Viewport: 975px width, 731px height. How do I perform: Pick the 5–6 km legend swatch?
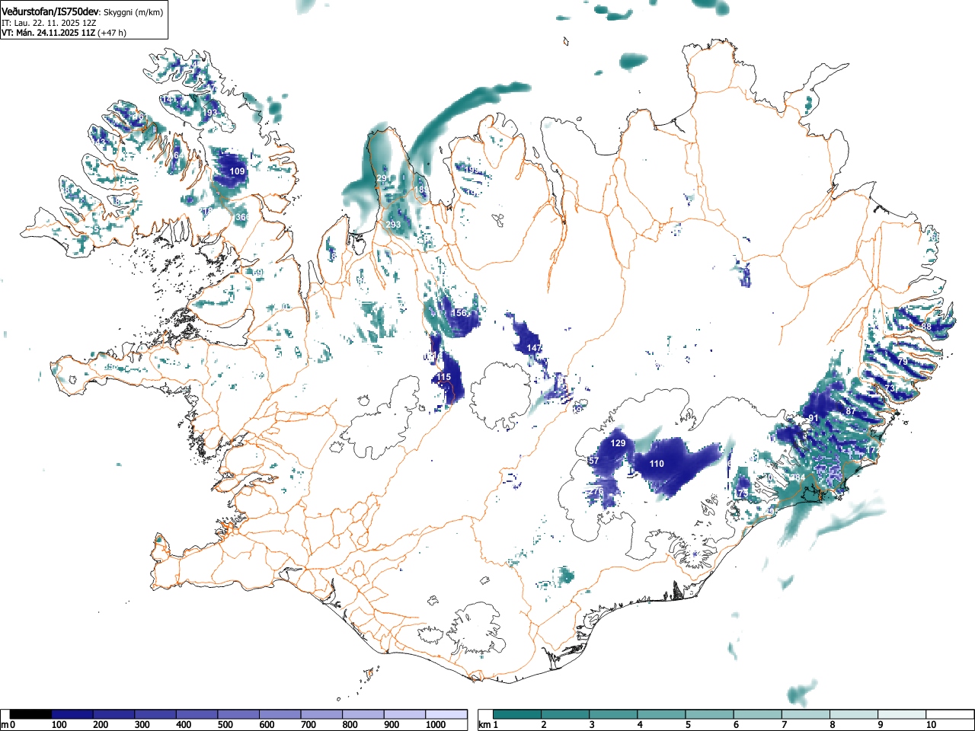click(710, 714)
